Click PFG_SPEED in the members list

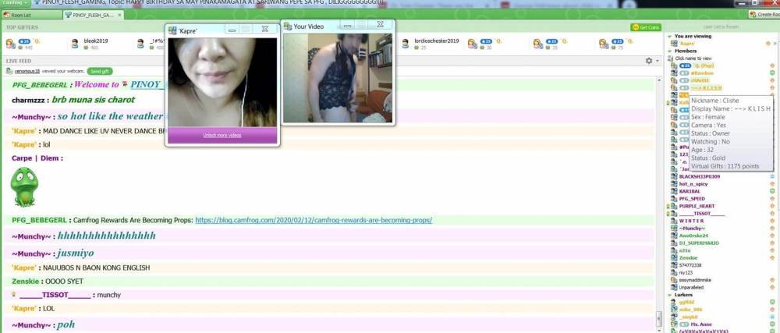click(691, 199)
